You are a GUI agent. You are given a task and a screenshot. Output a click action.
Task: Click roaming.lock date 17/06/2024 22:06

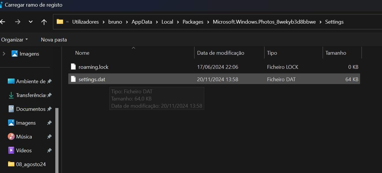tap(218, 67)
